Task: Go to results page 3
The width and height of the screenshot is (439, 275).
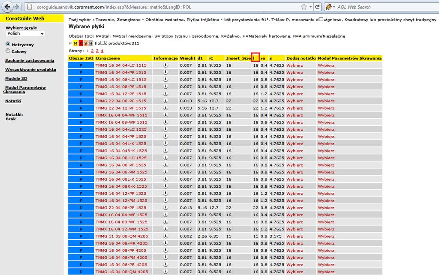Action: coord(97,51)
